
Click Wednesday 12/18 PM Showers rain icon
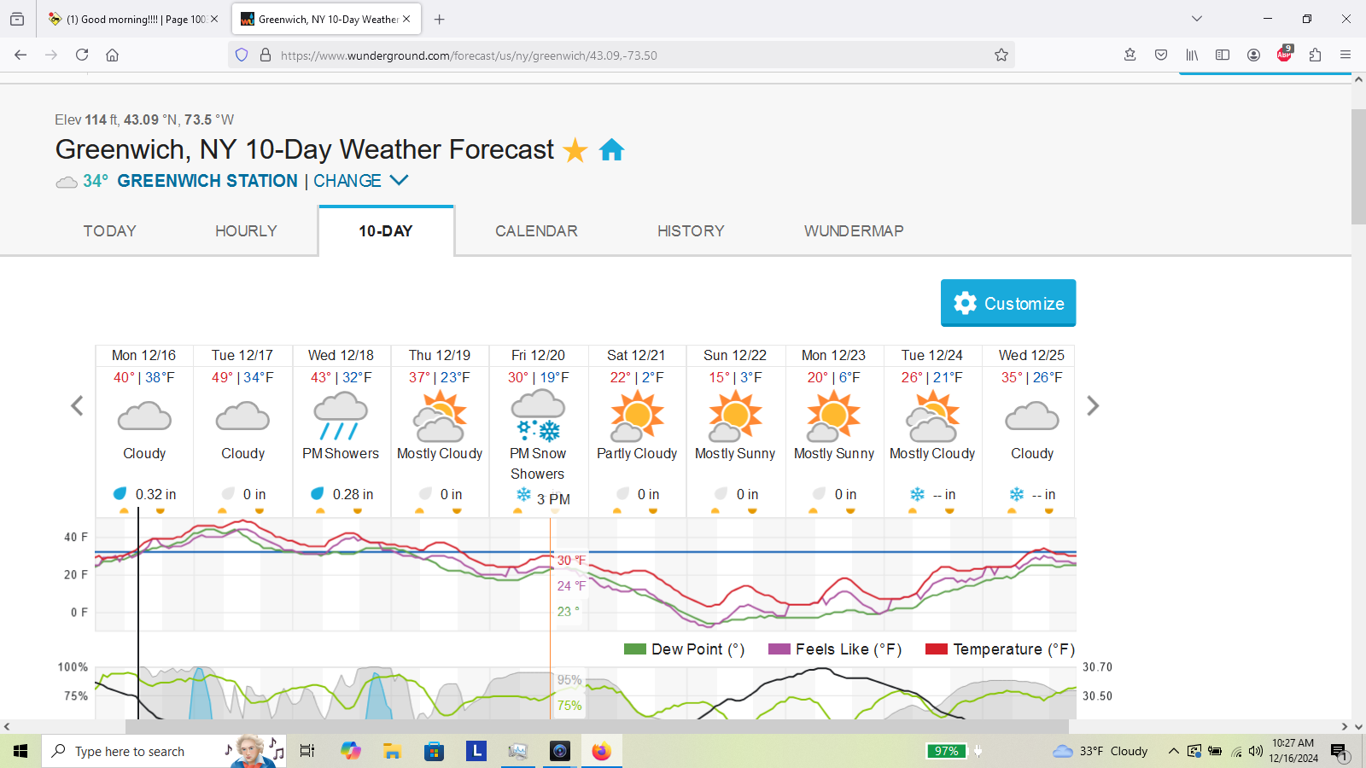pyautogui.click(x=341, y=416)
